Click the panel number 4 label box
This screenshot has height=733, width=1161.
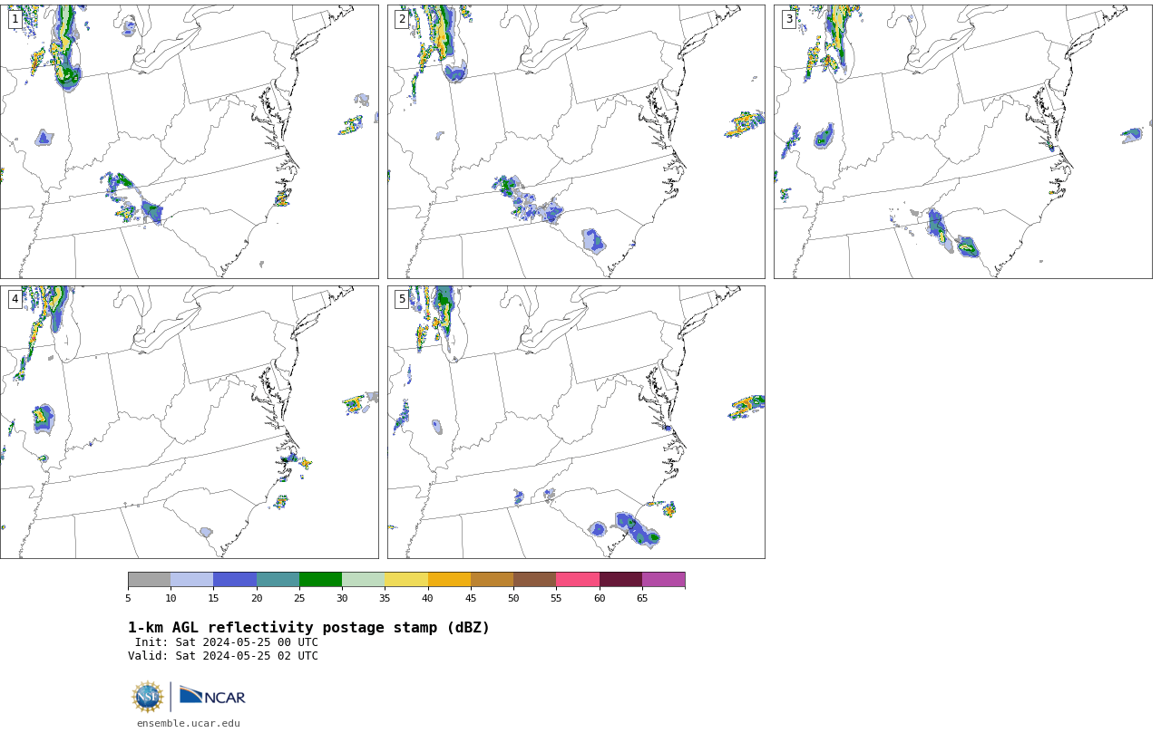tap(15, 299)
